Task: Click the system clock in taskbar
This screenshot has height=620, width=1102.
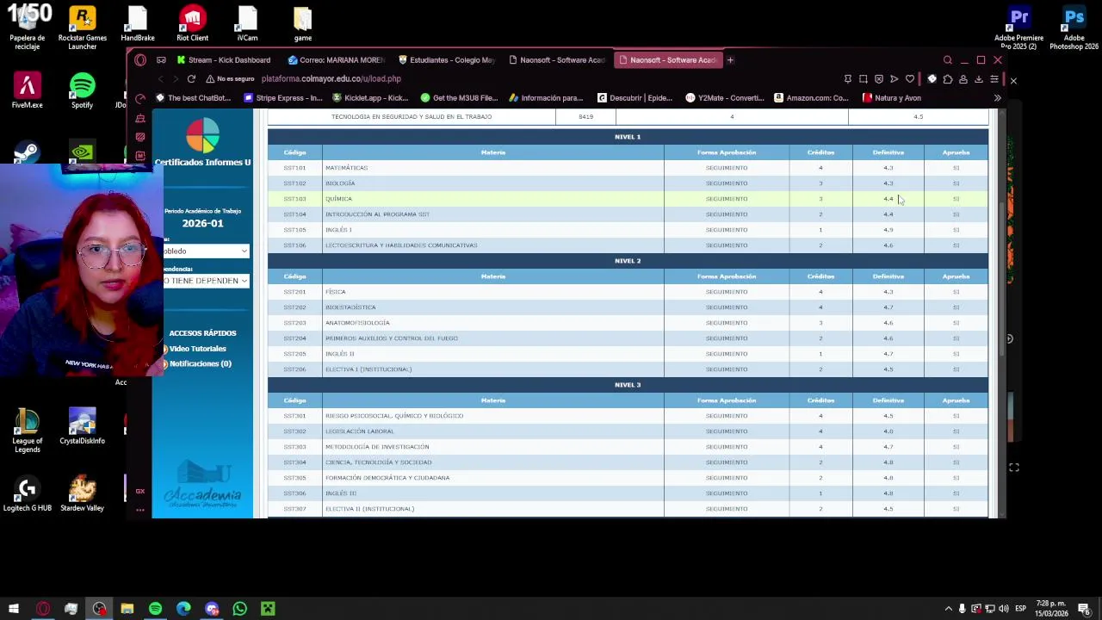Action: click(x=1051, y=609)
